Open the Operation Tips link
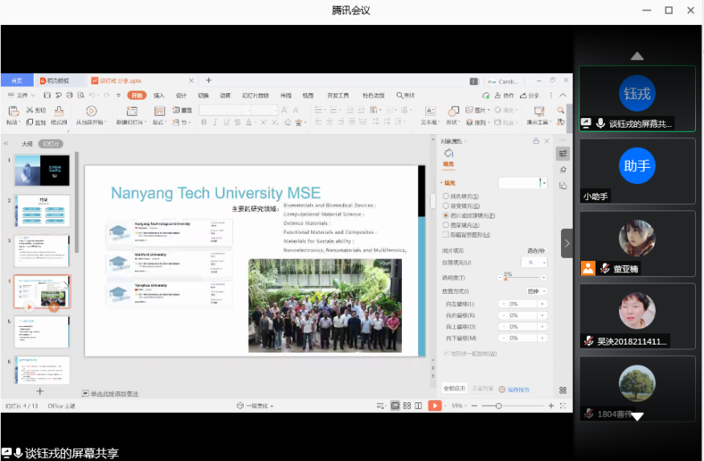Image resolution: width=704 pixels, height=461 pixels. (x=514, y=390)
